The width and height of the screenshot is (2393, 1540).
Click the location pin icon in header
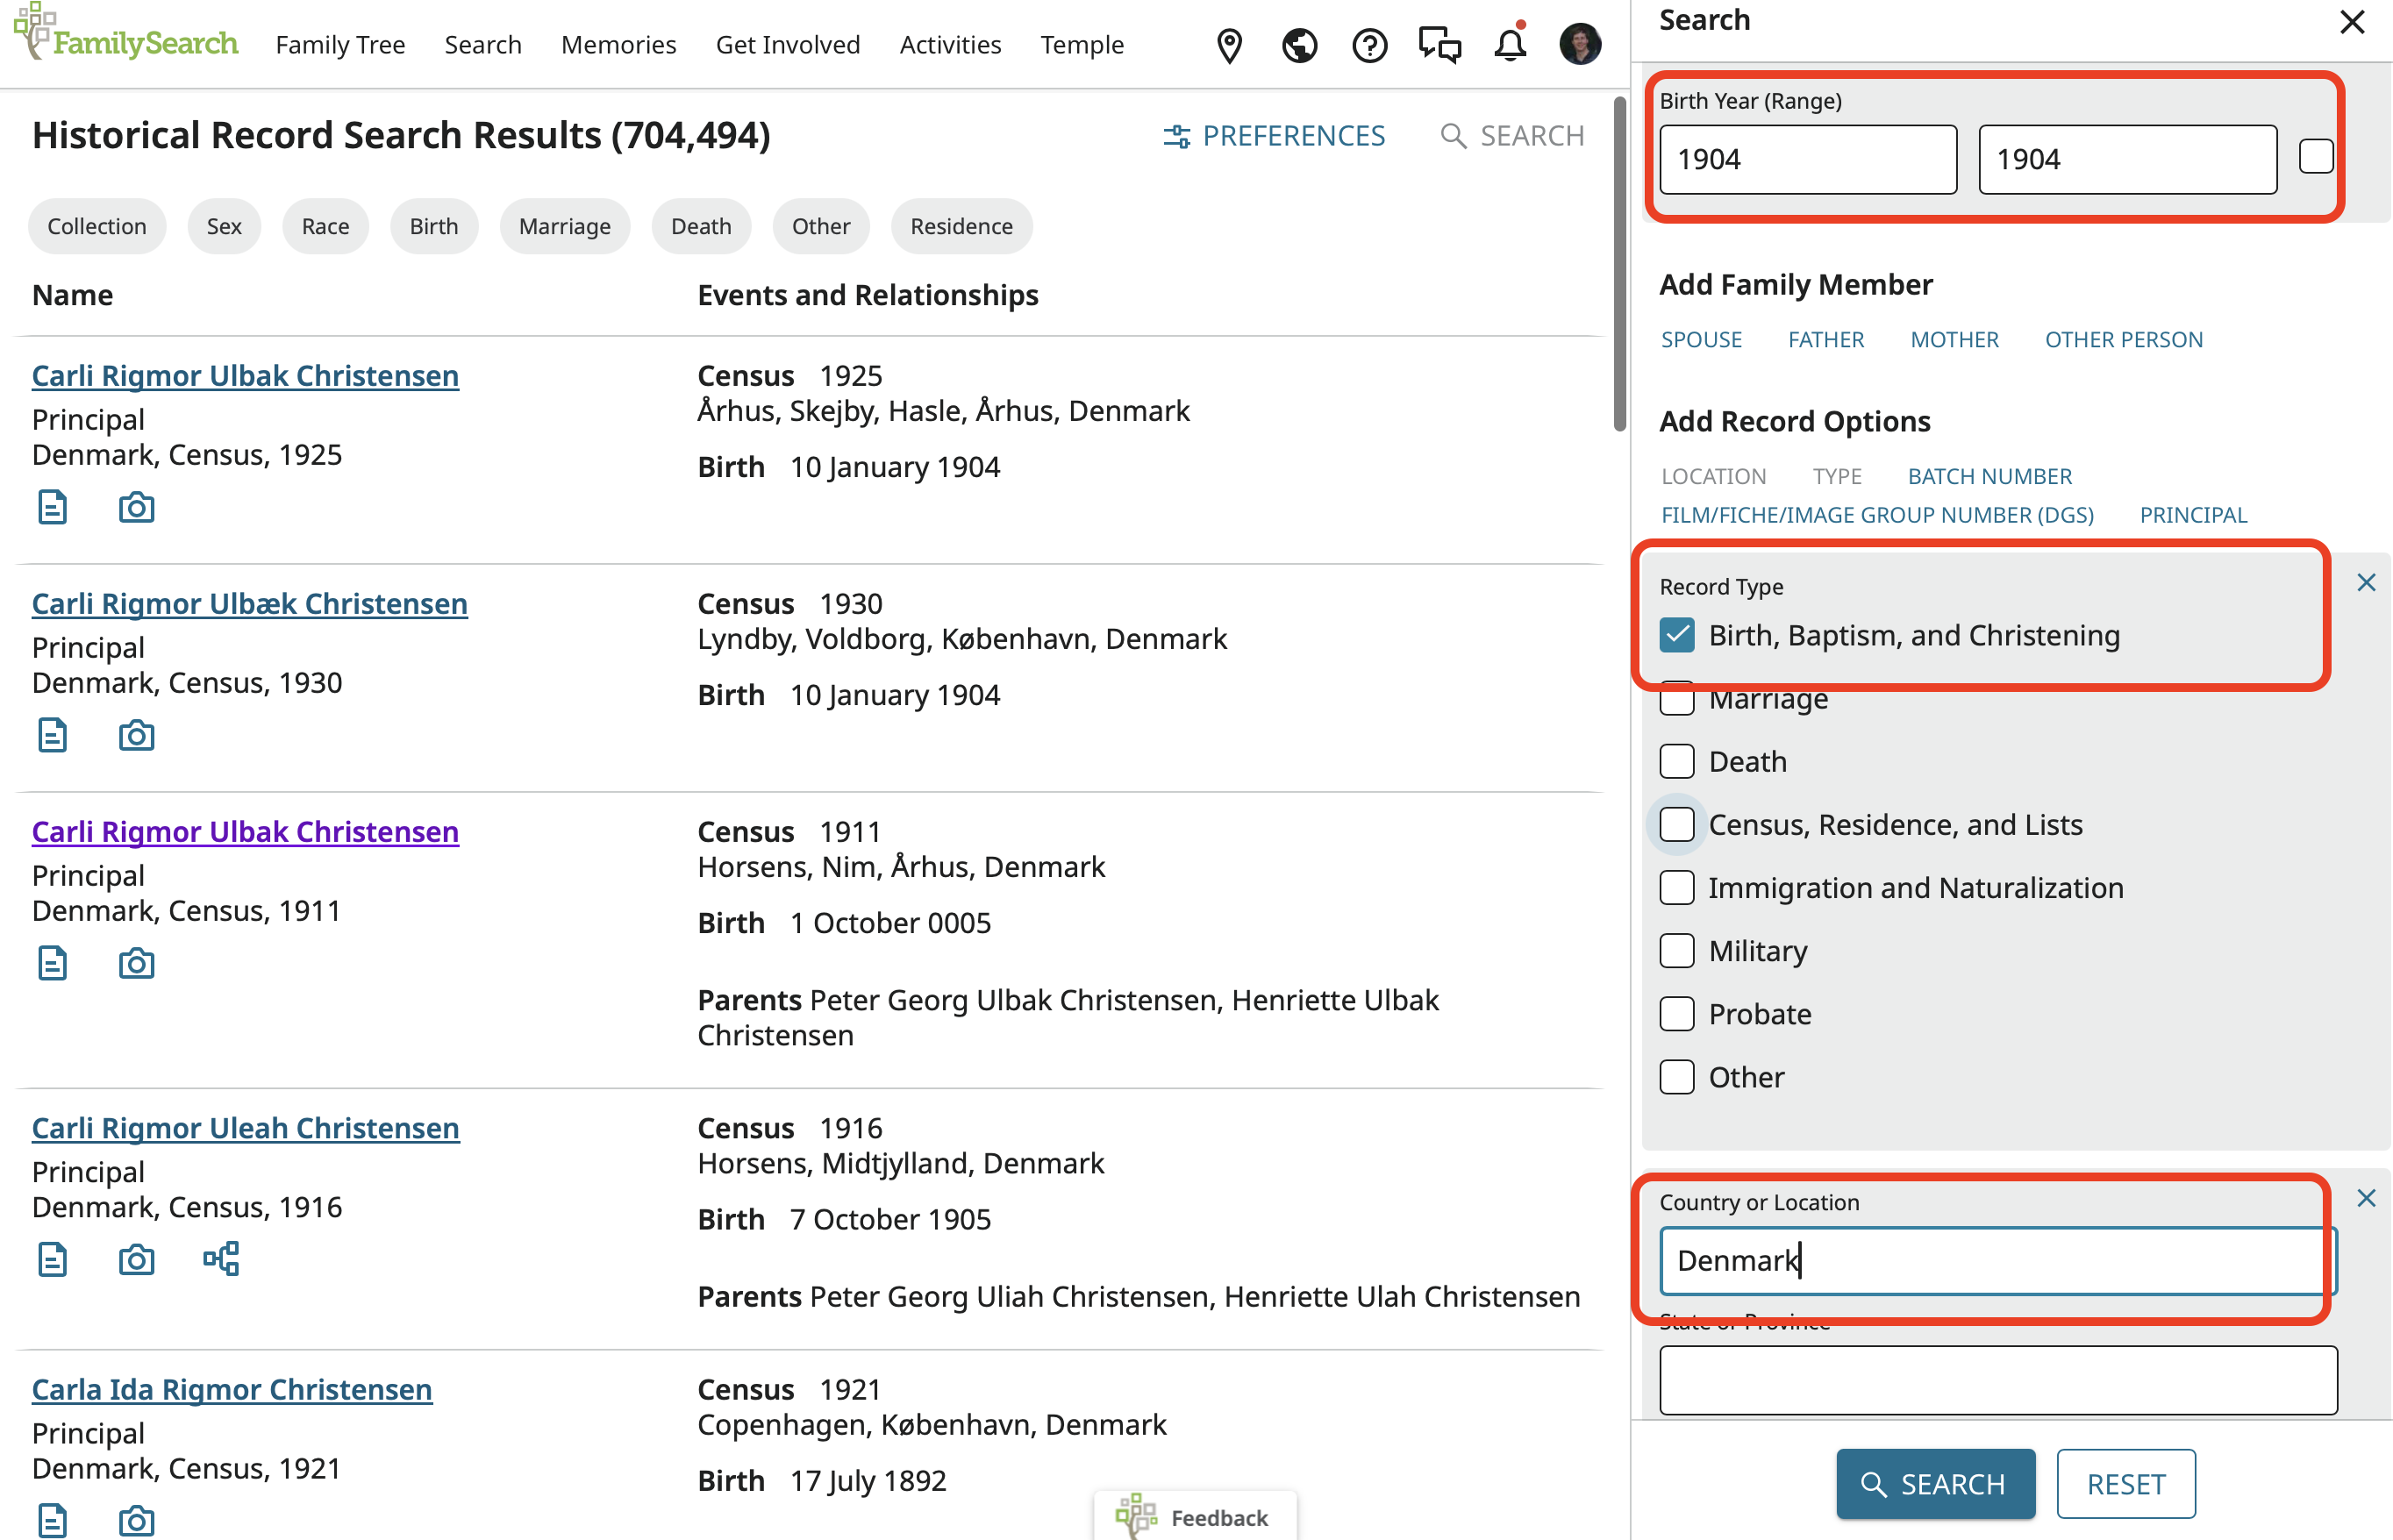click(1229, 45)
